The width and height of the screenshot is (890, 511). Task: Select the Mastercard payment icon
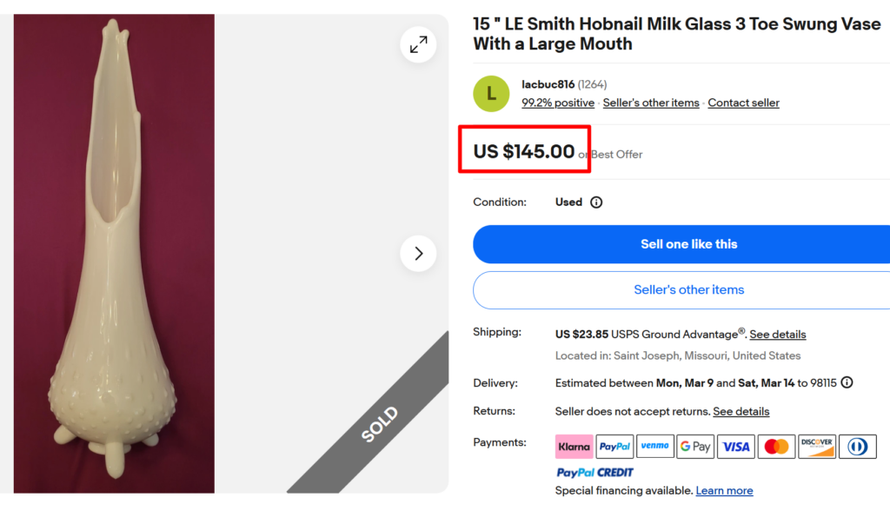click(x=776, y=446)
